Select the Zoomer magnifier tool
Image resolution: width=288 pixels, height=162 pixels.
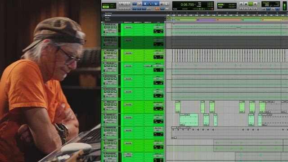click(x=139, y=4)
